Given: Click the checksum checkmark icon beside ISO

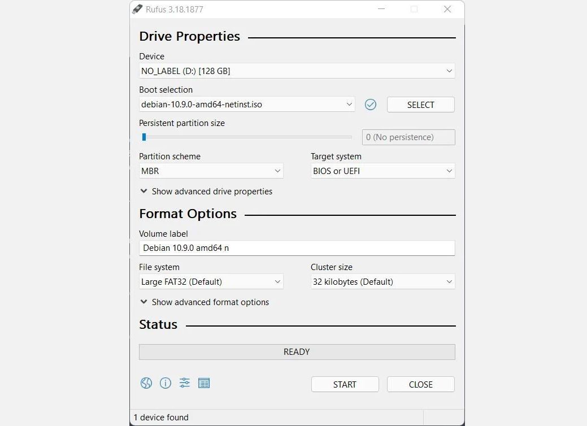Looking at the screenshot, I should coord(371,105).
